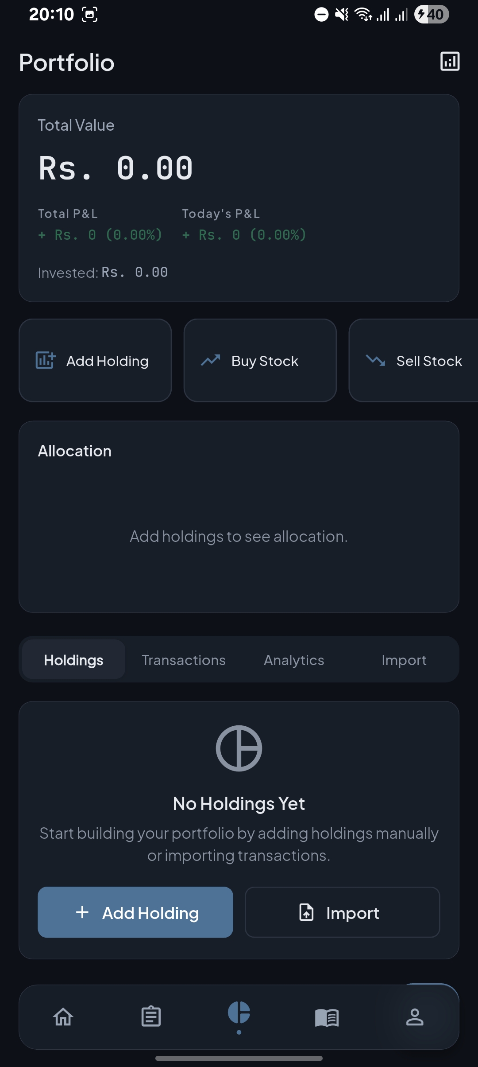Screen dimensions: 478x1067
Task: Select the pie chart portfolio icon in bottom bar
Action: click(x=239, y=1012)
